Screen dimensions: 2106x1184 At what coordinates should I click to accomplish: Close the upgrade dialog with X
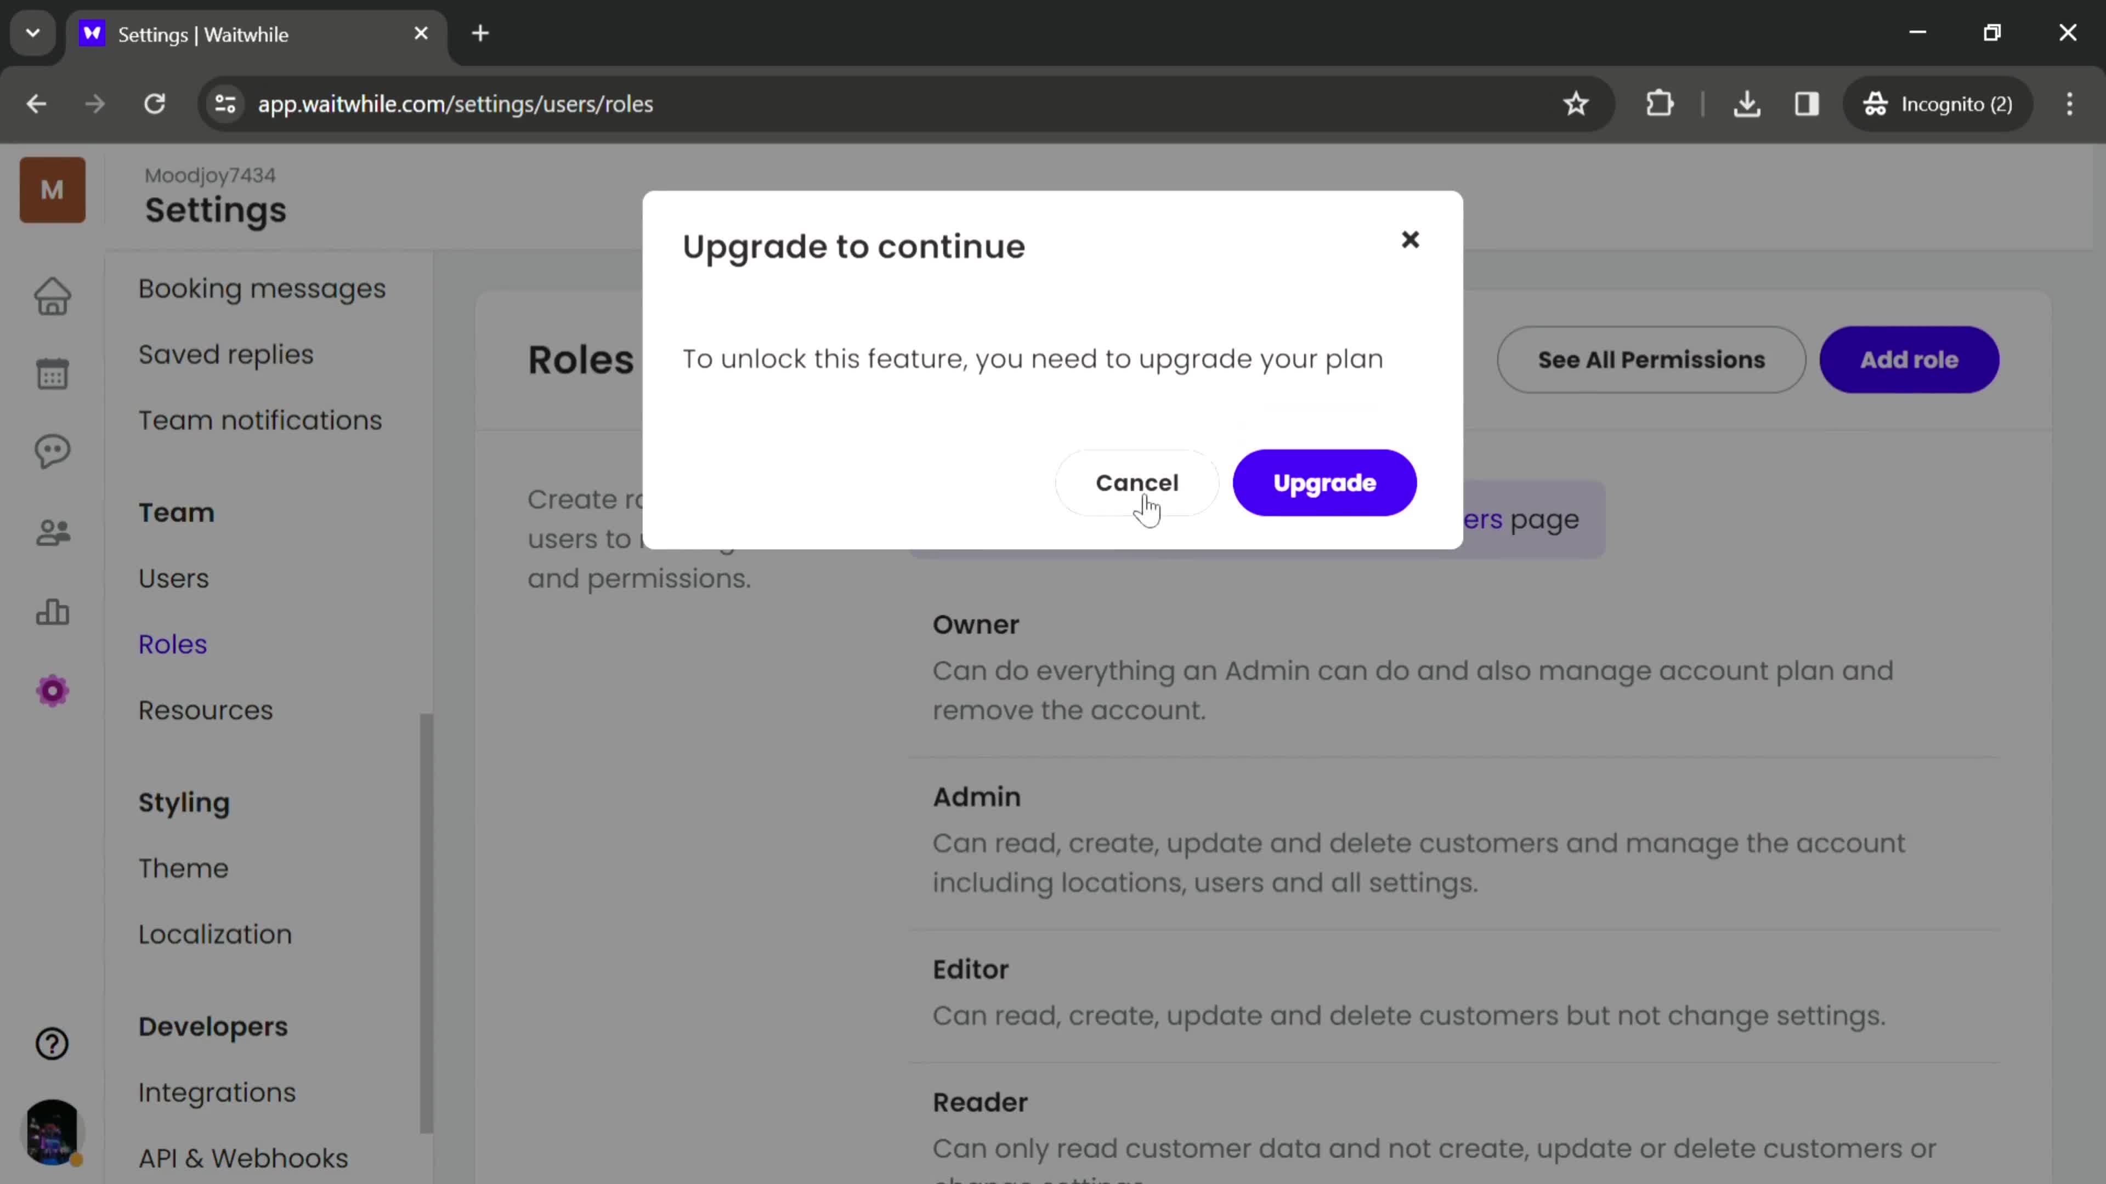(1410, 238)
